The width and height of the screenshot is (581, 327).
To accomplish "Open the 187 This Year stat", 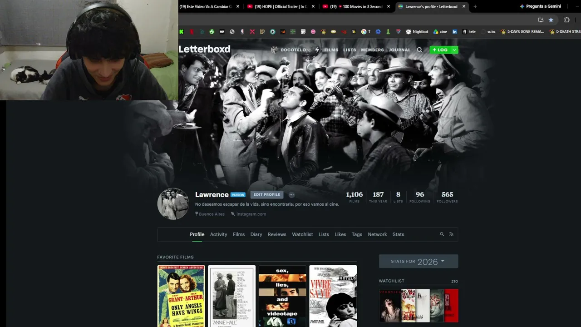I will point(378,197).
